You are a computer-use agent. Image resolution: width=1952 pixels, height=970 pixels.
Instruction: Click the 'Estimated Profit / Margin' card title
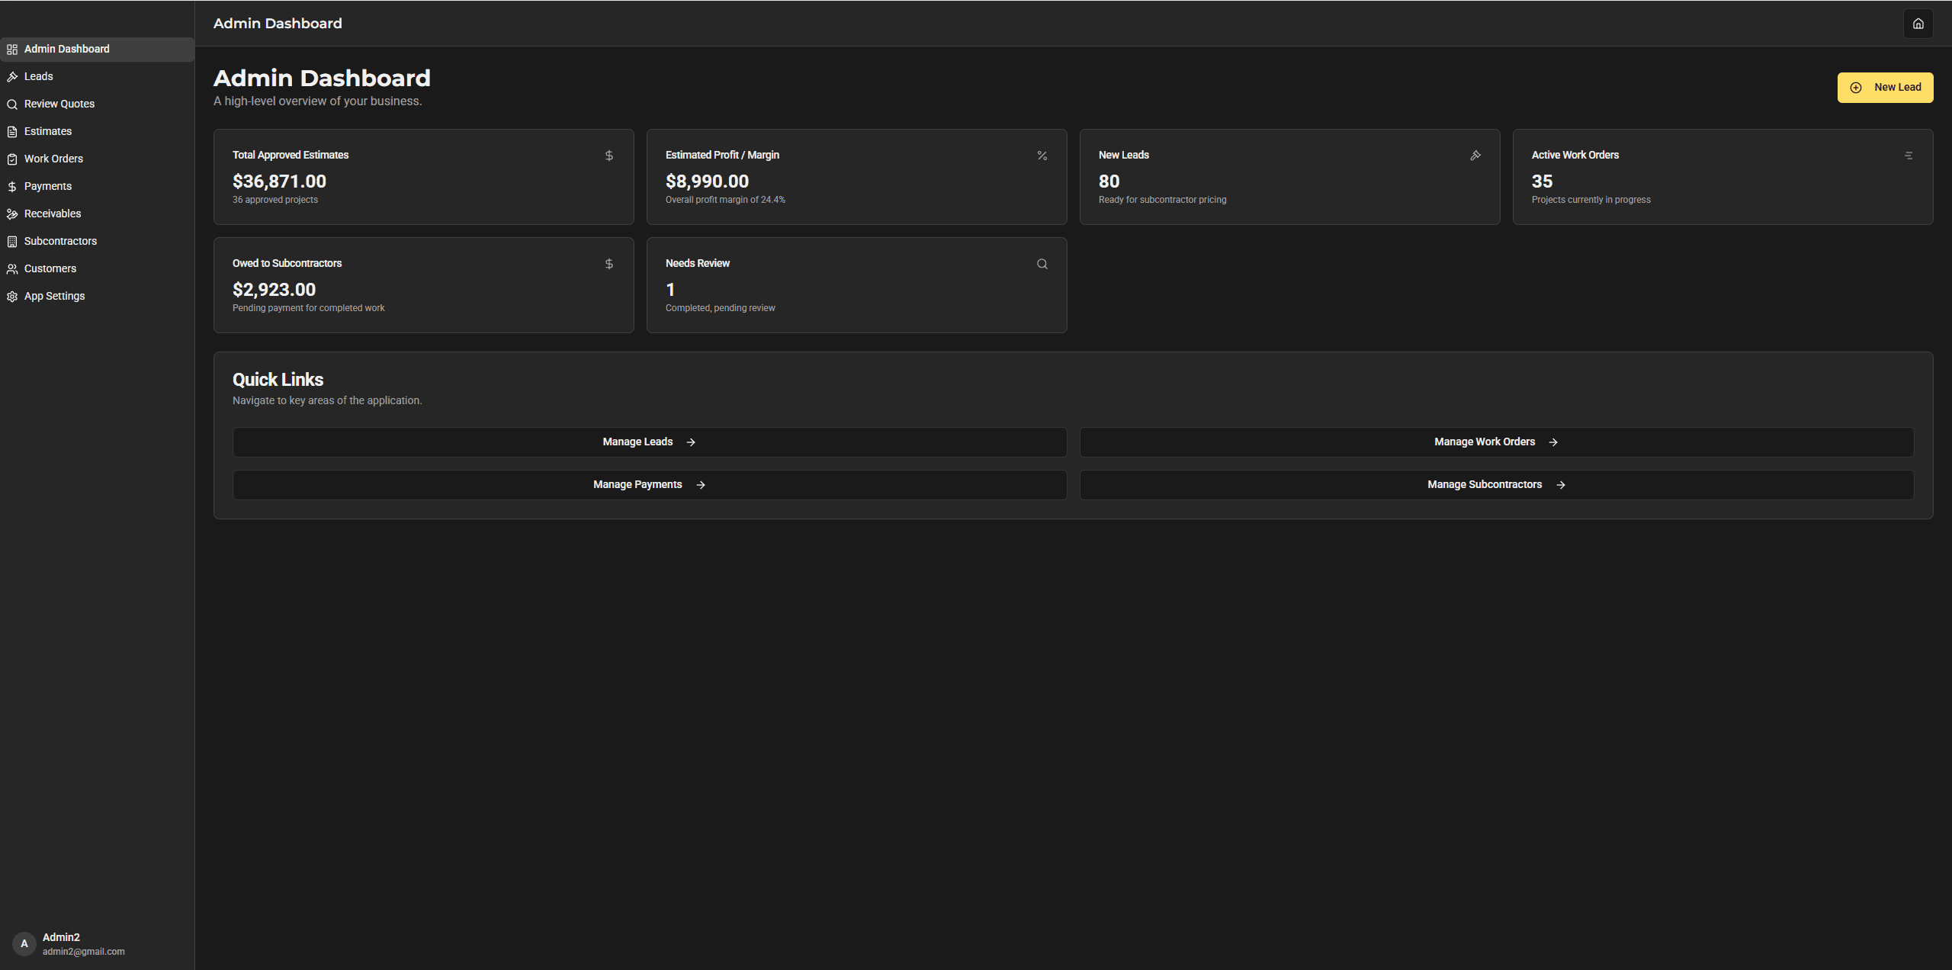click(x=722, y=155)
